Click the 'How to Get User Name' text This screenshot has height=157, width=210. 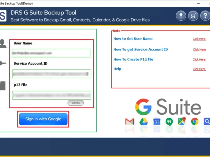click(x=133, y=39)
